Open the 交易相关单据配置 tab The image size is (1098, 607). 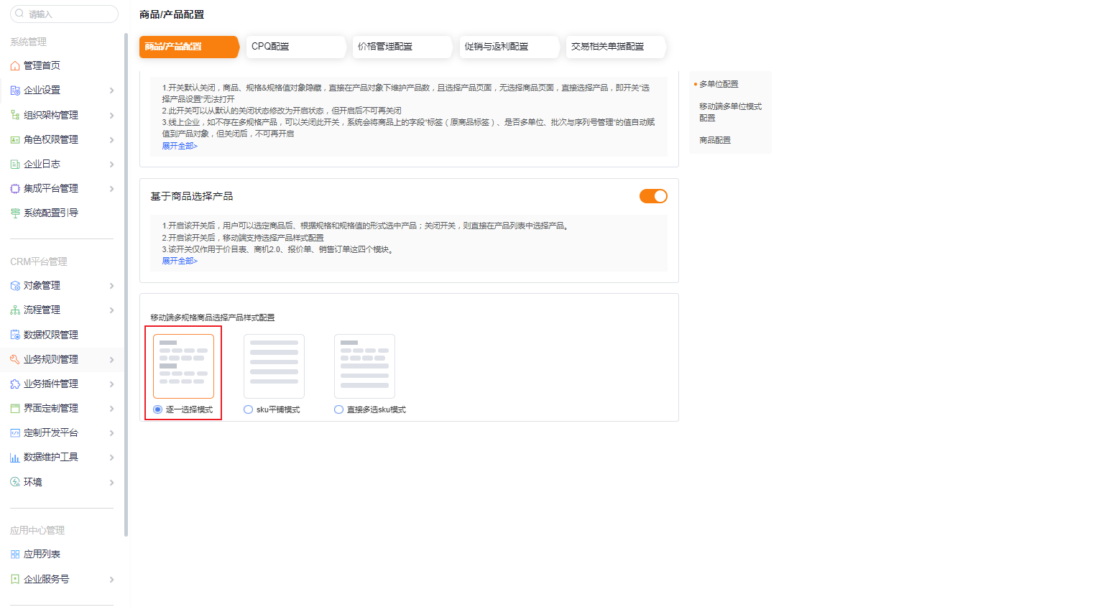click(x=615, y=47)
